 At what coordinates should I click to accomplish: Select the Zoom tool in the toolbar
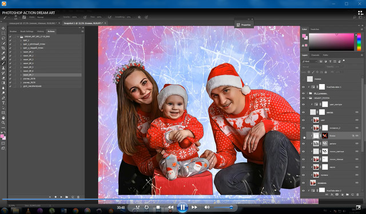(x=3, y=122)
